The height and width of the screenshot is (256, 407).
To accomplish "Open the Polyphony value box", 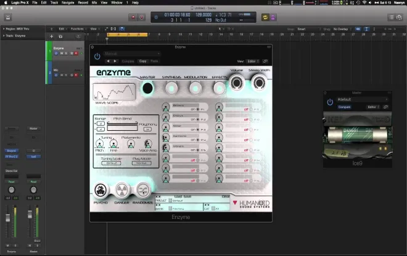I will (147, 129).
